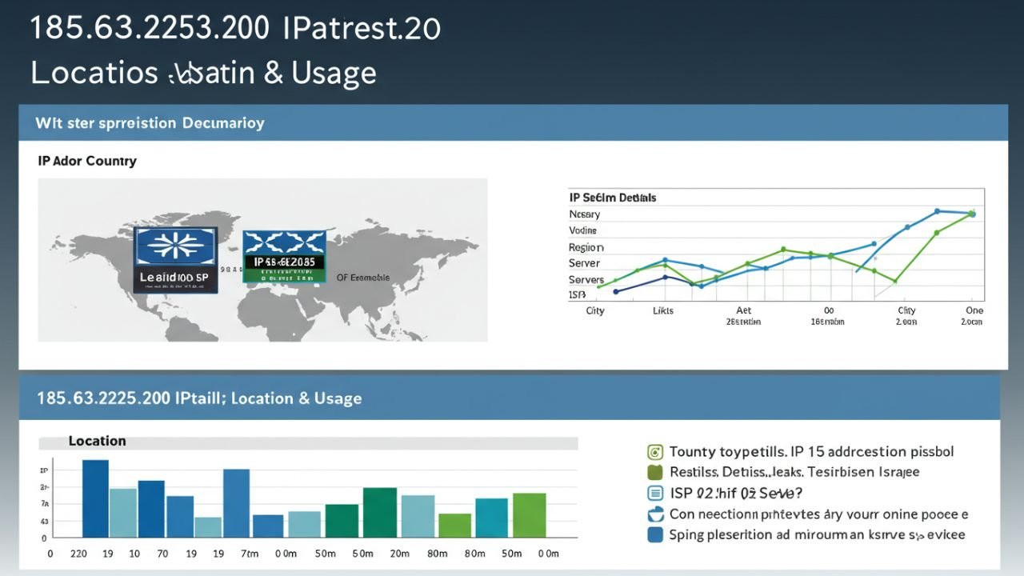Click the 'OF Eremeble' label on map

tap(362, 278)
